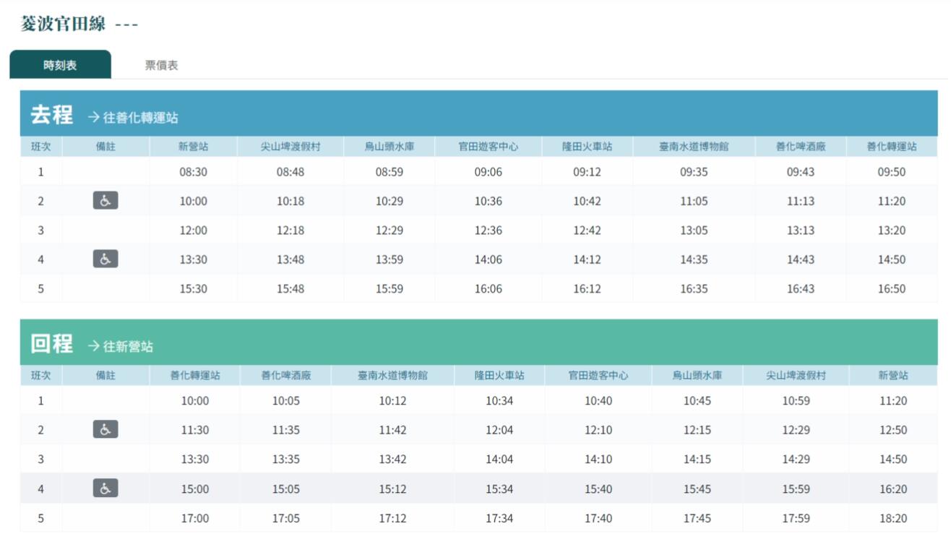Select the 18:20 last return arrival time
Viewport: 951px width, 555px height.
pyautogui.click(x=892, y=518)
